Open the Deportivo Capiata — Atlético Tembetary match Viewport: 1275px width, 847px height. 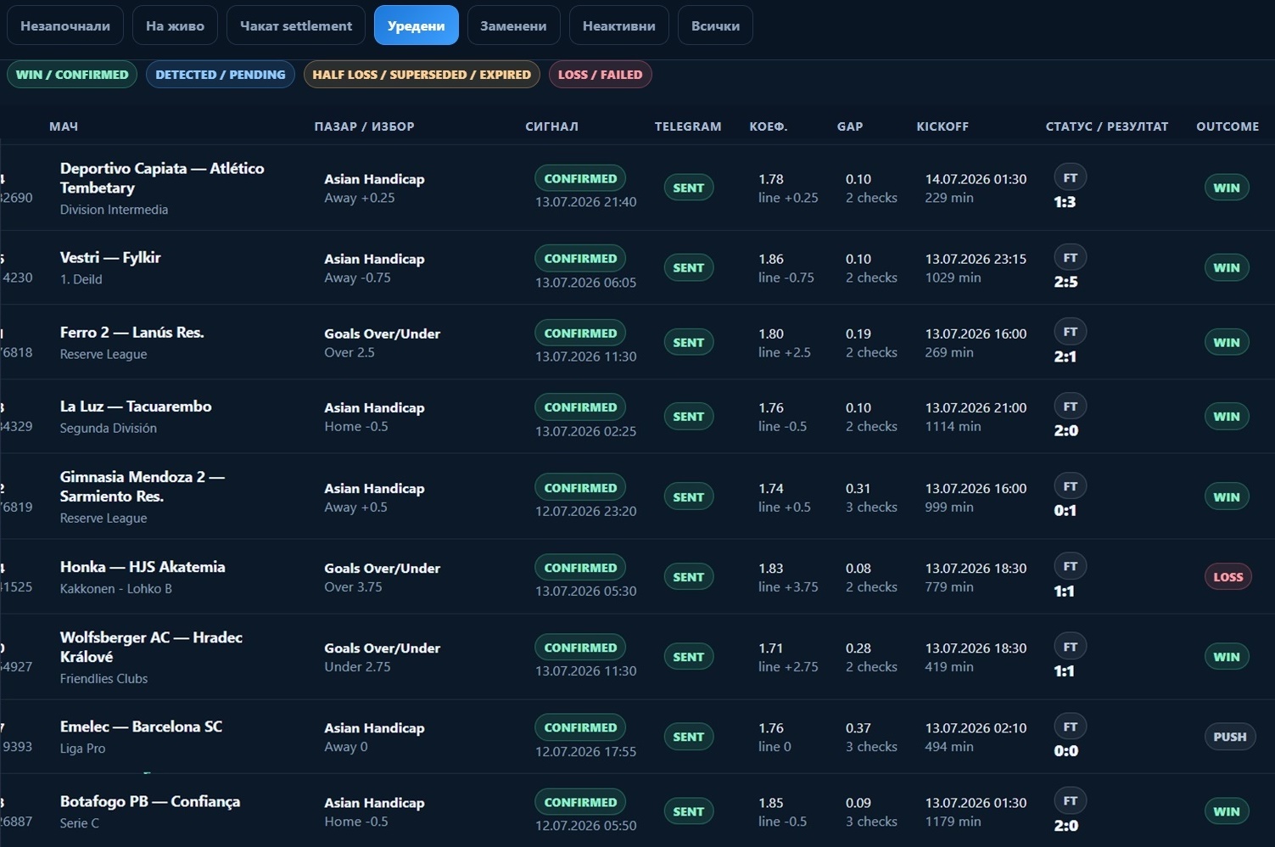162,178
